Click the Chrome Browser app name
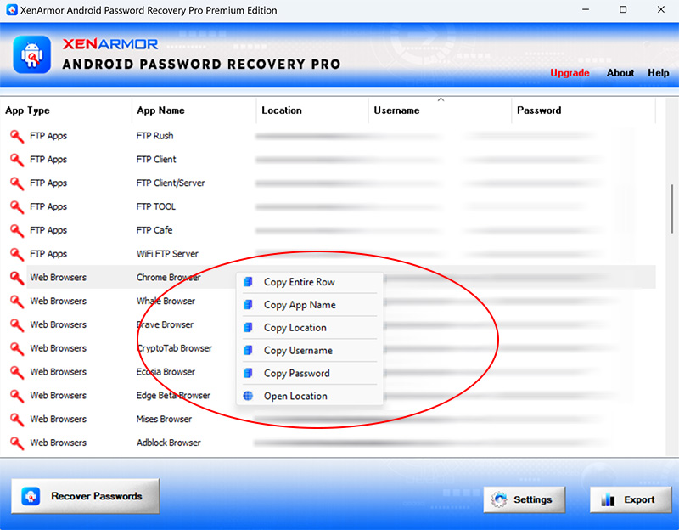This screenshot has height=530, width=679. 168,278
